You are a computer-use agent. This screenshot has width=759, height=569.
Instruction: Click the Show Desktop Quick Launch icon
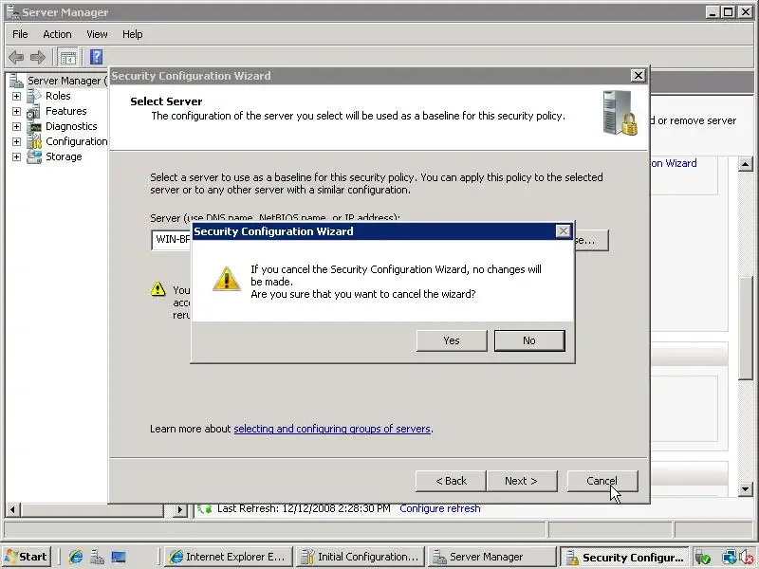point(119,558)
